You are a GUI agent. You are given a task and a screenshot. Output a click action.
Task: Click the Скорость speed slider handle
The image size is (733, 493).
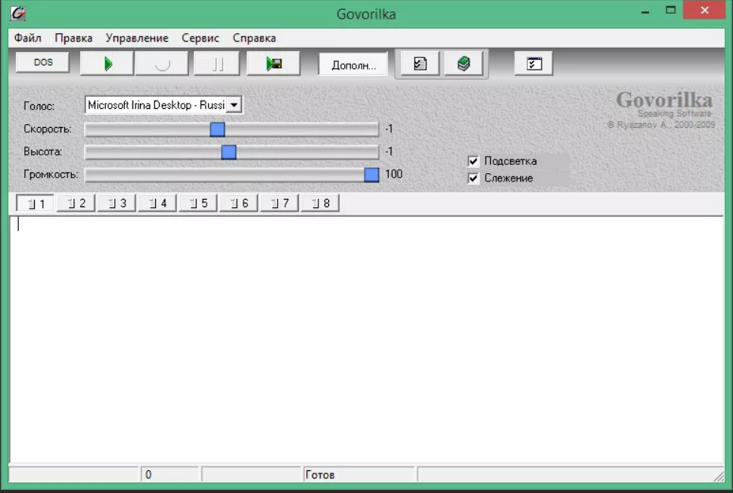pos(217,129)
